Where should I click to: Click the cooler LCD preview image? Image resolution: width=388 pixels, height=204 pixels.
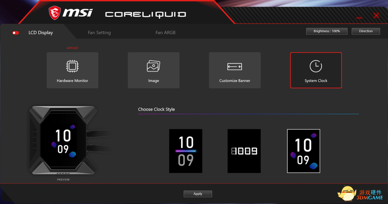(x=63, y=140)
